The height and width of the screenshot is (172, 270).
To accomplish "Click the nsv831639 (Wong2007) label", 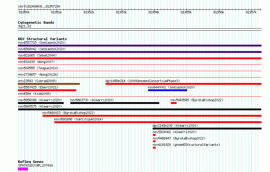I will 36,62.
